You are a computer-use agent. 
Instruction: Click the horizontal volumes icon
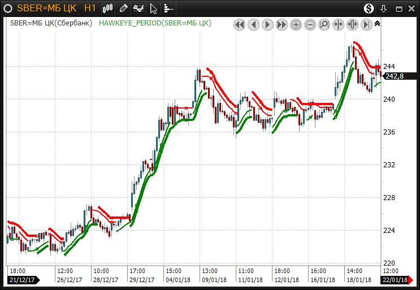(168, 8)
